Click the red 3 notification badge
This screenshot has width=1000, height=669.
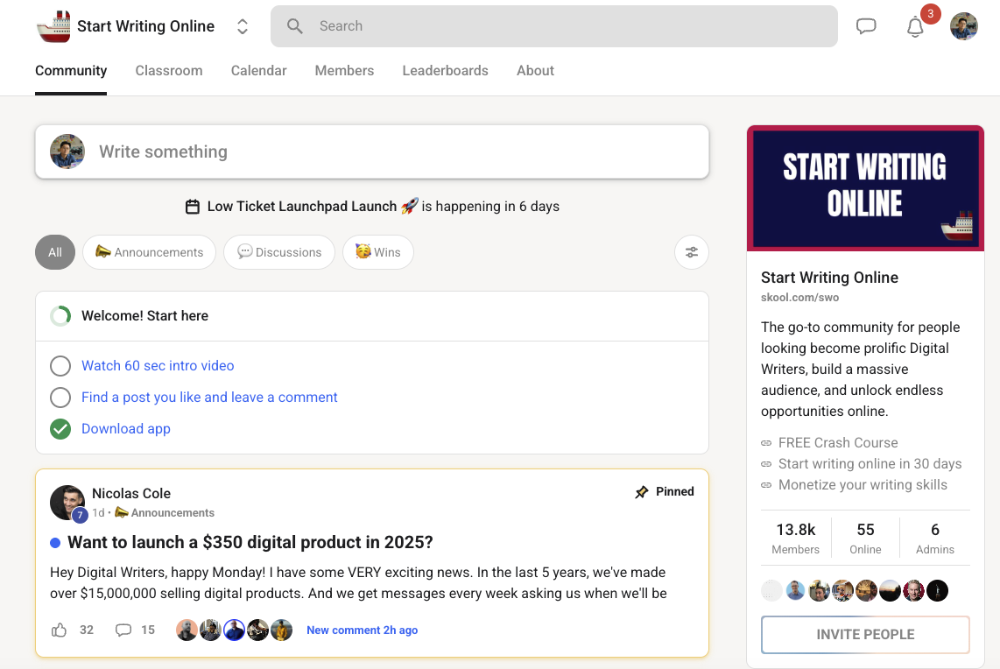click(931, 13)
